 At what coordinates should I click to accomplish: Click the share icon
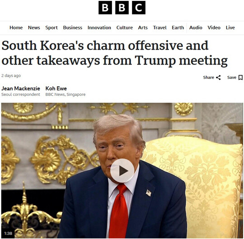pos(218,77)
